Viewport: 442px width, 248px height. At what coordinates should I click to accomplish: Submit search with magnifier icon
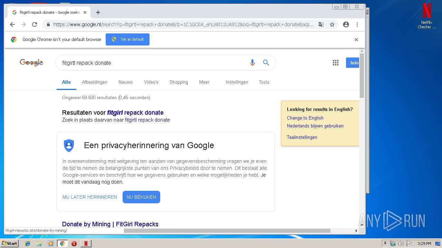coord(266,63)
